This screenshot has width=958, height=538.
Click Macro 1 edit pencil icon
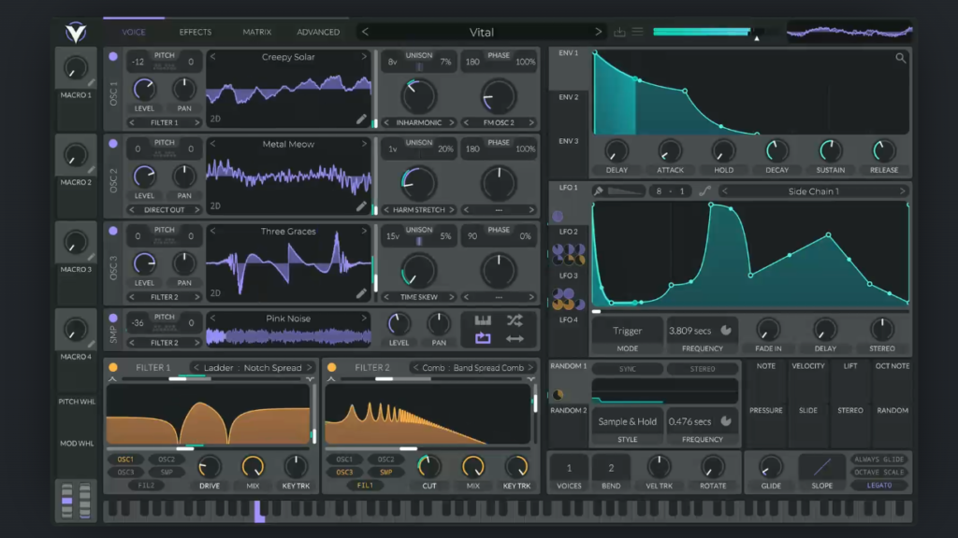pyautogui.click(x=91, y=83)
